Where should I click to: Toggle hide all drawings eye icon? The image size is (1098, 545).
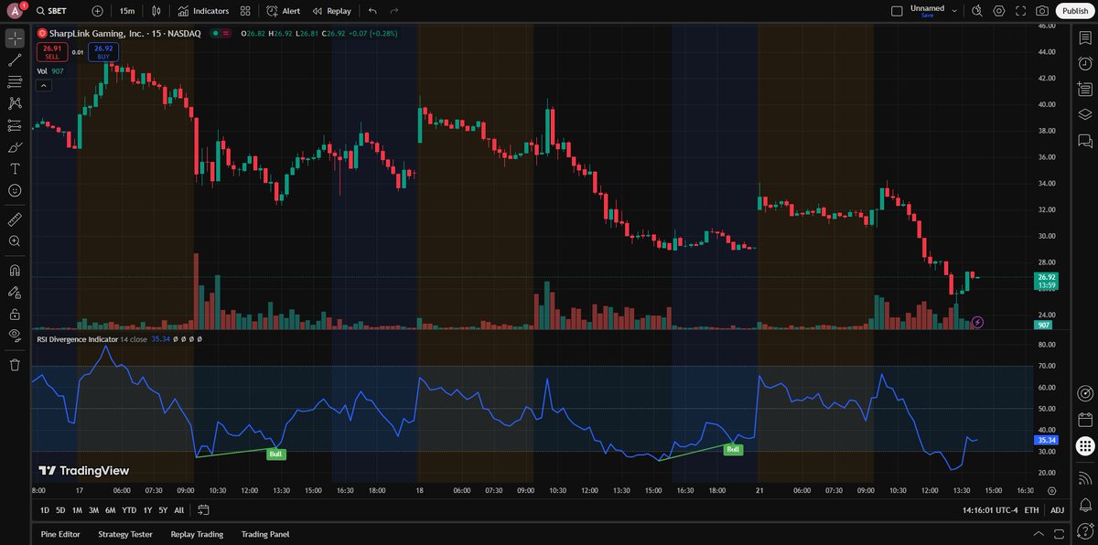pos(15,335)
